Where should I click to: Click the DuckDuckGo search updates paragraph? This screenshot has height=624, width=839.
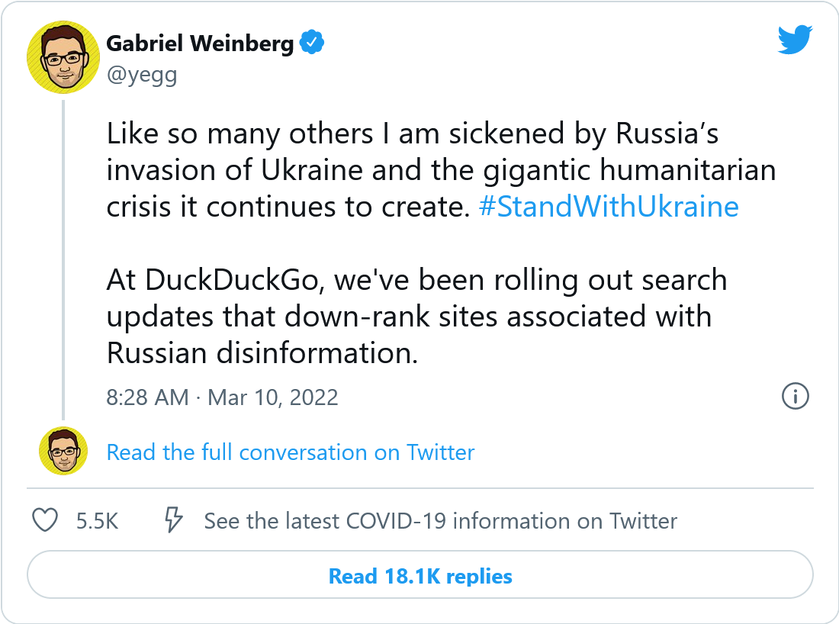click(416, 317)
